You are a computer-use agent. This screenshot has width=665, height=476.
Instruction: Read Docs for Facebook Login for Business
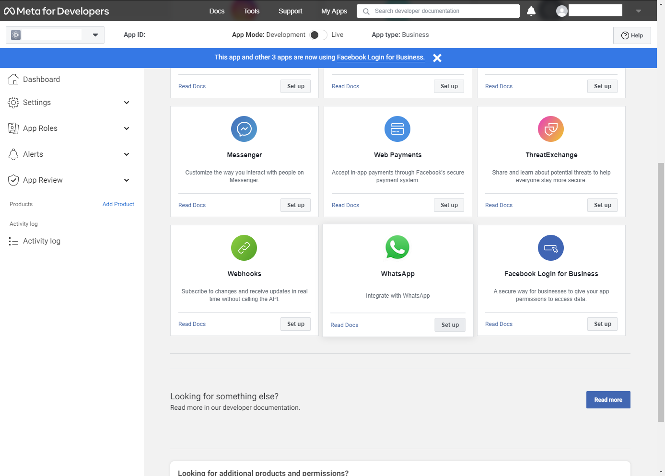(x=499, y=324)
